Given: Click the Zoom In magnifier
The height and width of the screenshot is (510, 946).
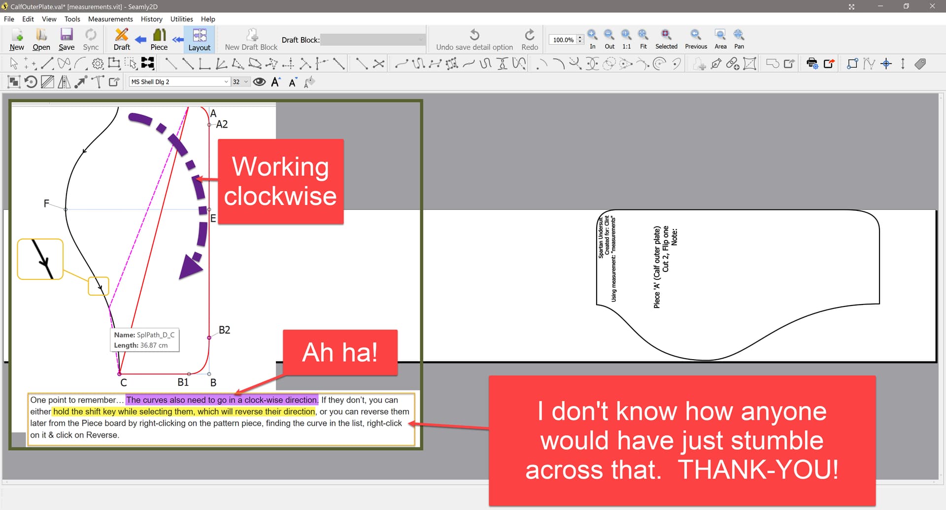Looking at the screenshot, I should click(592, 39).
